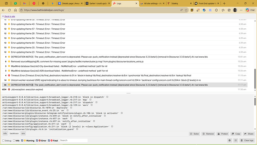Switch to the info tab
Image resolution: width=257 pixels, height=145 pixels.
[x=5, y=133]
